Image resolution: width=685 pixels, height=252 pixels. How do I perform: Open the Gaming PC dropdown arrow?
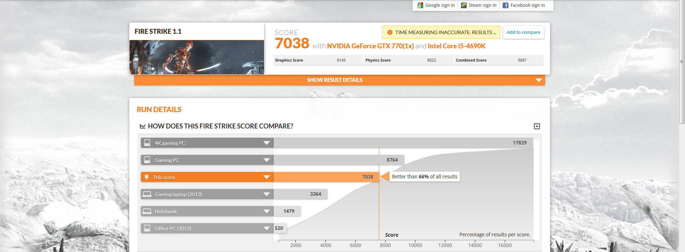coord(267,160)
